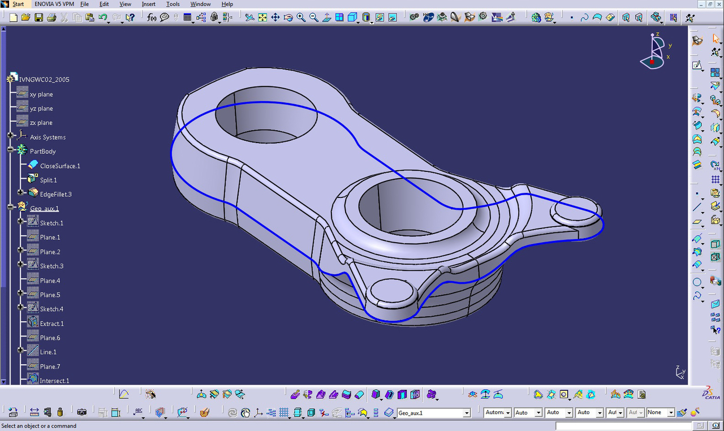Open the View menu
Viewport: 724px width, 431px height.
pyautogui.click(x=125, y=4)
